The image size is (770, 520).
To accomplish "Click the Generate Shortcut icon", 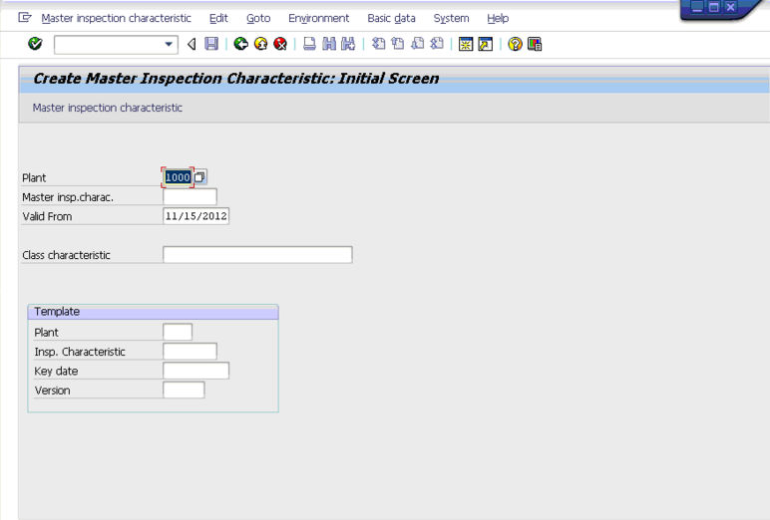I will (x=485, y=44).
